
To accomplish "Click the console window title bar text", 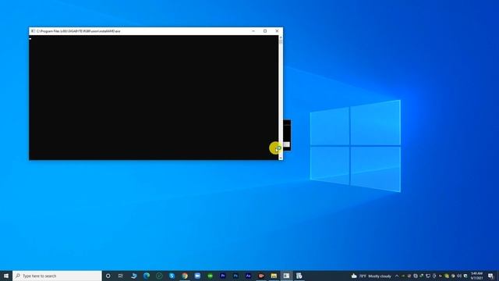I will click(x=78, y=31).
